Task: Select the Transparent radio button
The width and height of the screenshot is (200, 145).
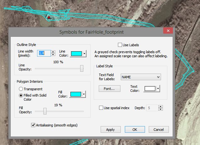Action: click(21, 89)
